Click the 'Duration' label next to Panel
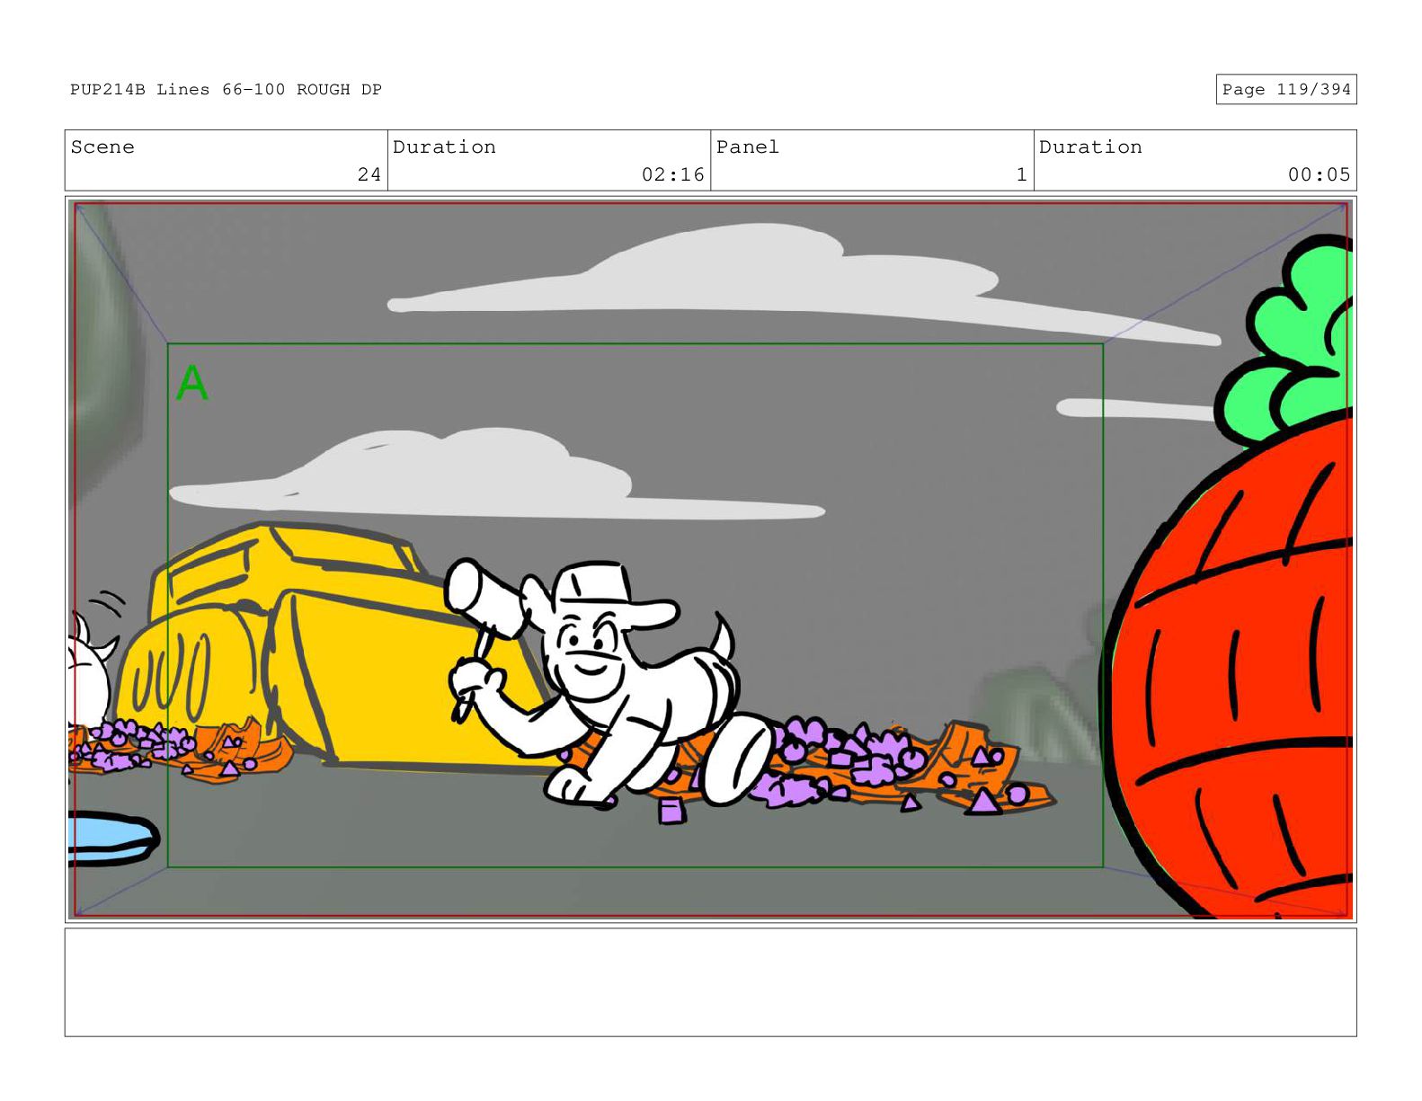This screenshot has height=1101, width=1422. click(1090, 147)
